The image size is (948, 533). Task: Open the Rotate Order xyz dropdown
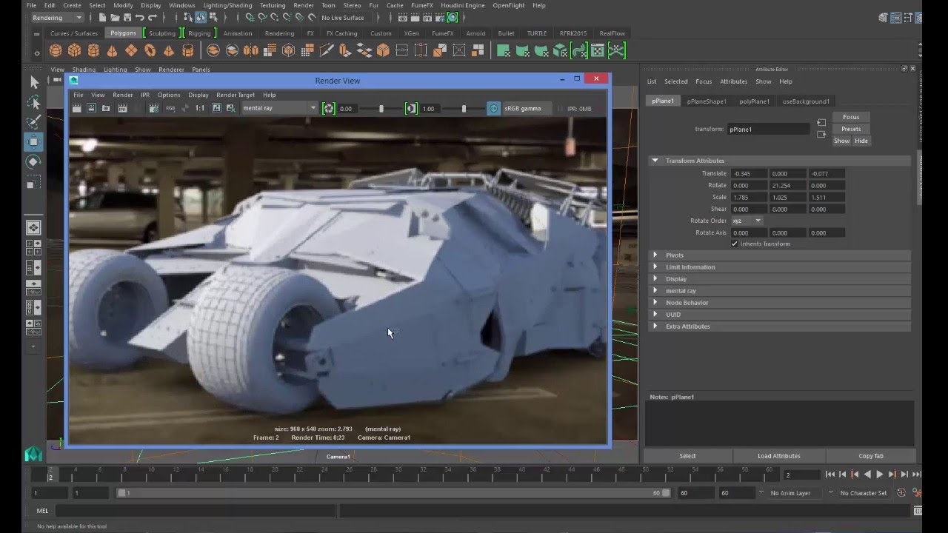[747, 221]
